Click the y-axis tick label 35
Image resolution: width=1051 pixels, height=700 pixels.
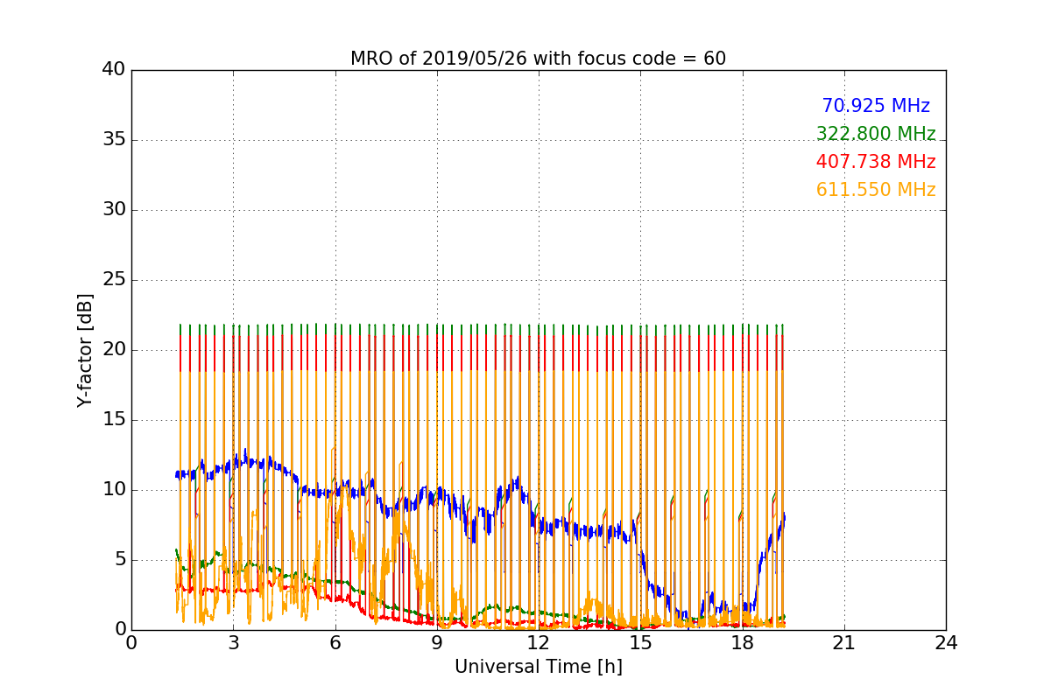pos(114,140)
